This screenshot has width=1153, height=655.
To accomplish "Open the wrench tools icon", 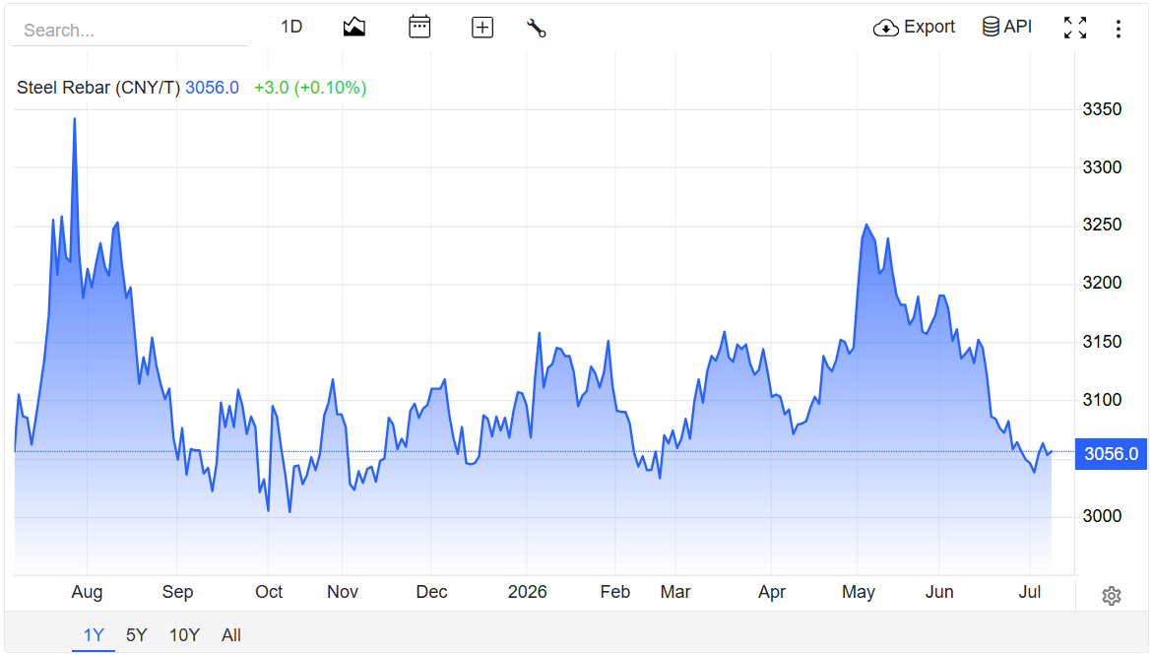I will 536,28.
